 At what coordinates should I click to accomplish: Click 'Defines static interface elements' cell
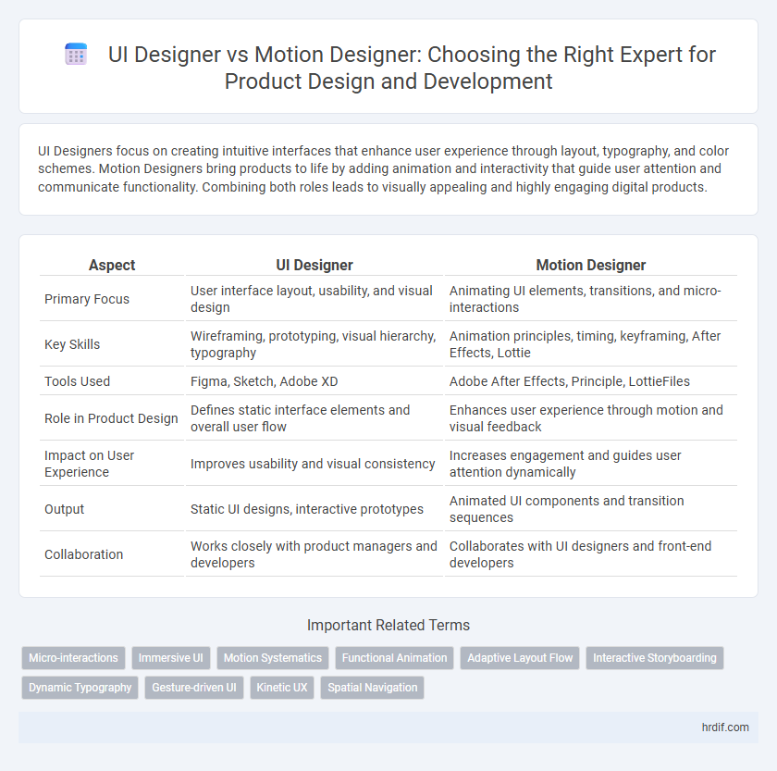[314, 418]
